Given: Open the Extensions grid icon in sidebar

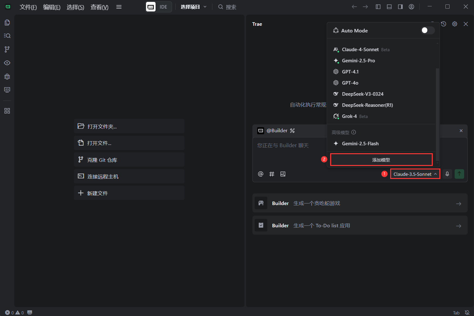Looking at the screenshot, I should 7,111.
